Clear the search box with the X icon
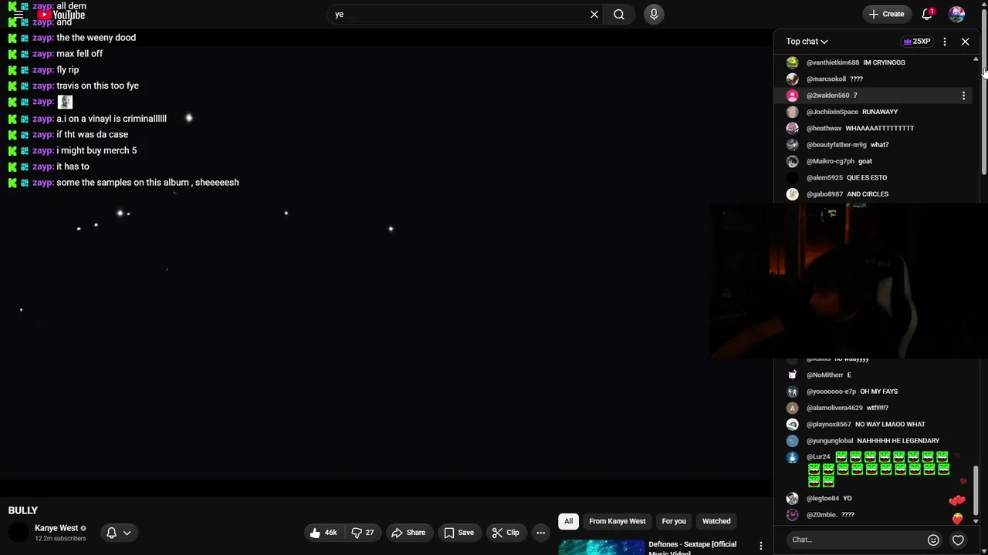The width and height of the screenshot is (988, 555). [594, 14]
